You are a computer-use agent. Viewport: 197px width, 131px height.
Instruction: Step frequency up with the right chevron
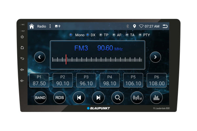click(155, 57)
